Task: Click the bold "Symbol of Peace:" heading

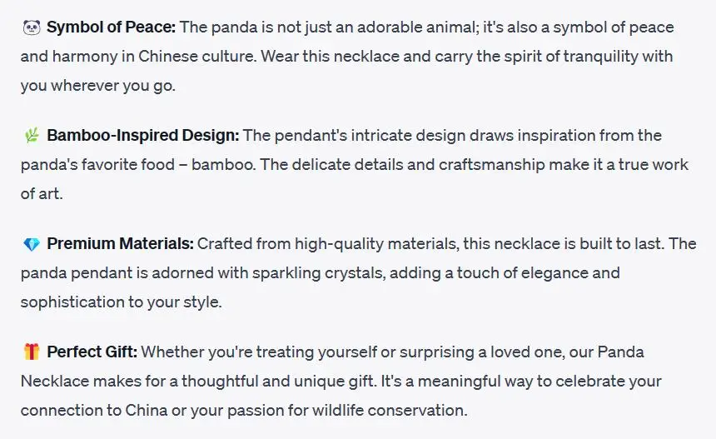Action: (111, 27)
